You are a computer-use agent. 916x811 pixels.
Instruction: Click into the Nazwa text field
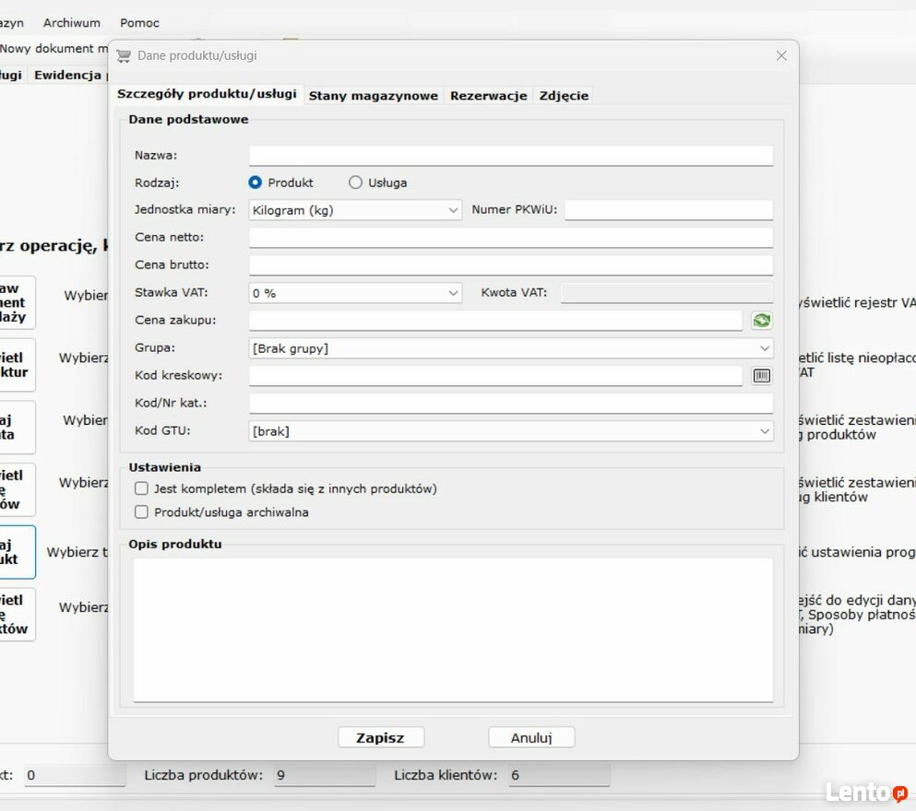pos(510,155)
